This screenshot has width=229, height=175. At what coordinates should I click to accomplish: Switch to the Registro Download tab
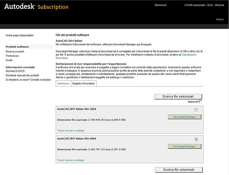84,83
